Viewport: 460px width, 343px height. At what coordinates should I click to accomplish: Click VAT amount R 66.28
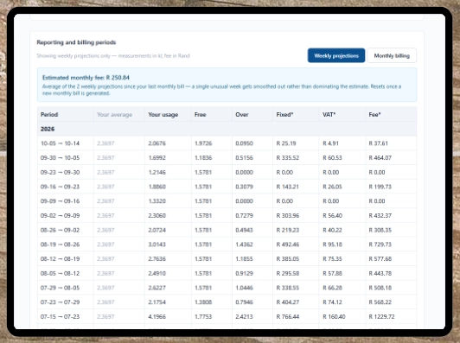(x=332, y=288)
